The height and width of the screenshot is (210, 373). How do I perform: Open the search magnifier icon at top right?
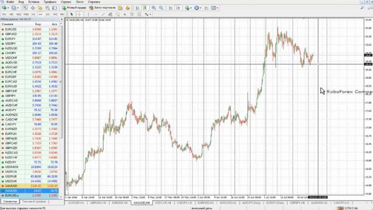pyautogui.click(x=363, y=8)
